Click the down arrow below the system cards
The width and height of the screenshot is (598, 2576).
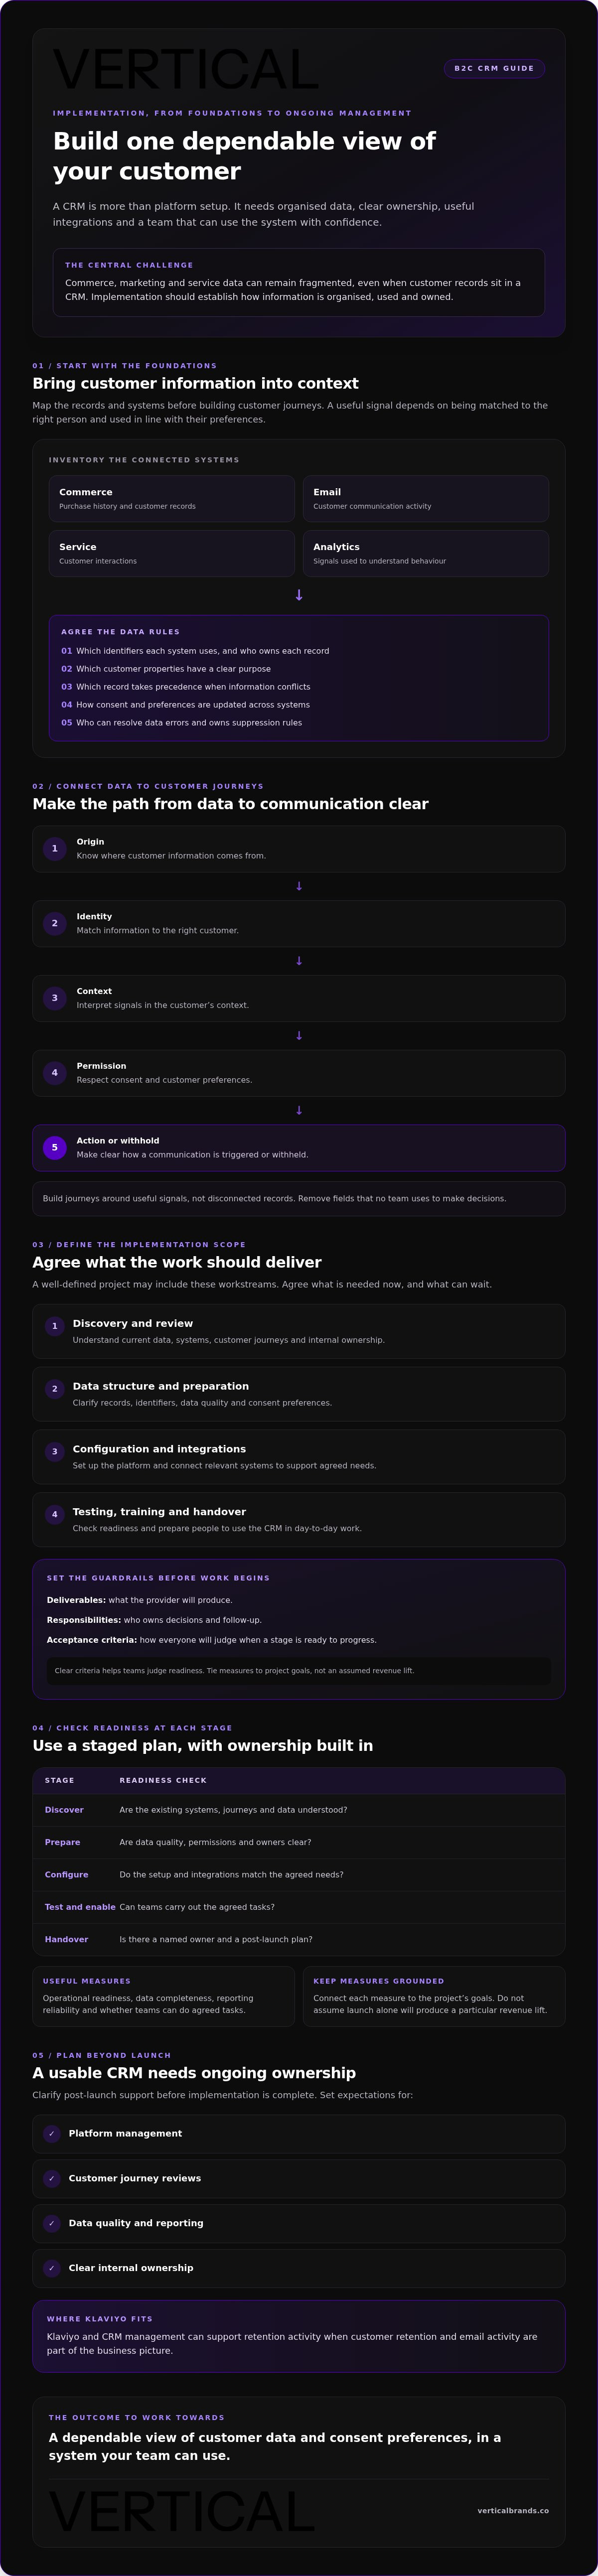[x=299, y=595]
